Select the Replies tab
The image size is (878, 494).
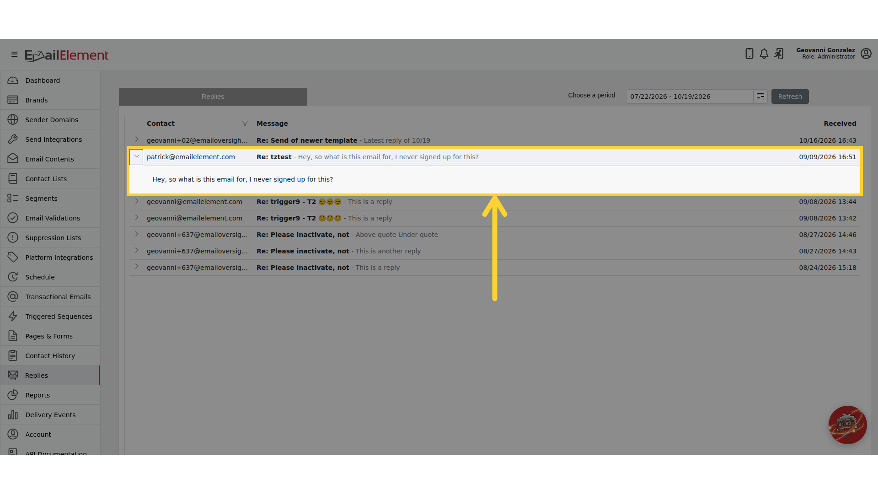coord(213,97)
